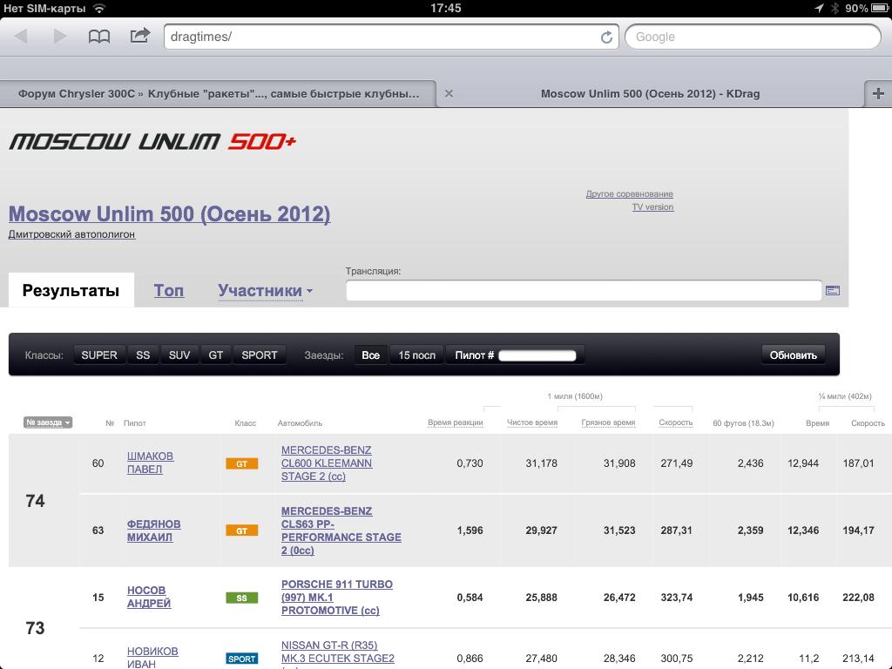Open pilot Новиков Иван

click(152, 658)
